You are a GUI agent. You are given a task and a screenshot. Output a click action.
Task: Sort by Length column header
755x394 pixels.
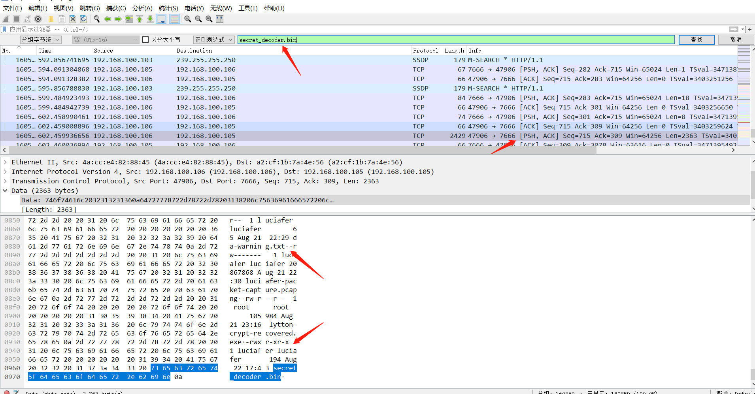click(x=454, y=51)
